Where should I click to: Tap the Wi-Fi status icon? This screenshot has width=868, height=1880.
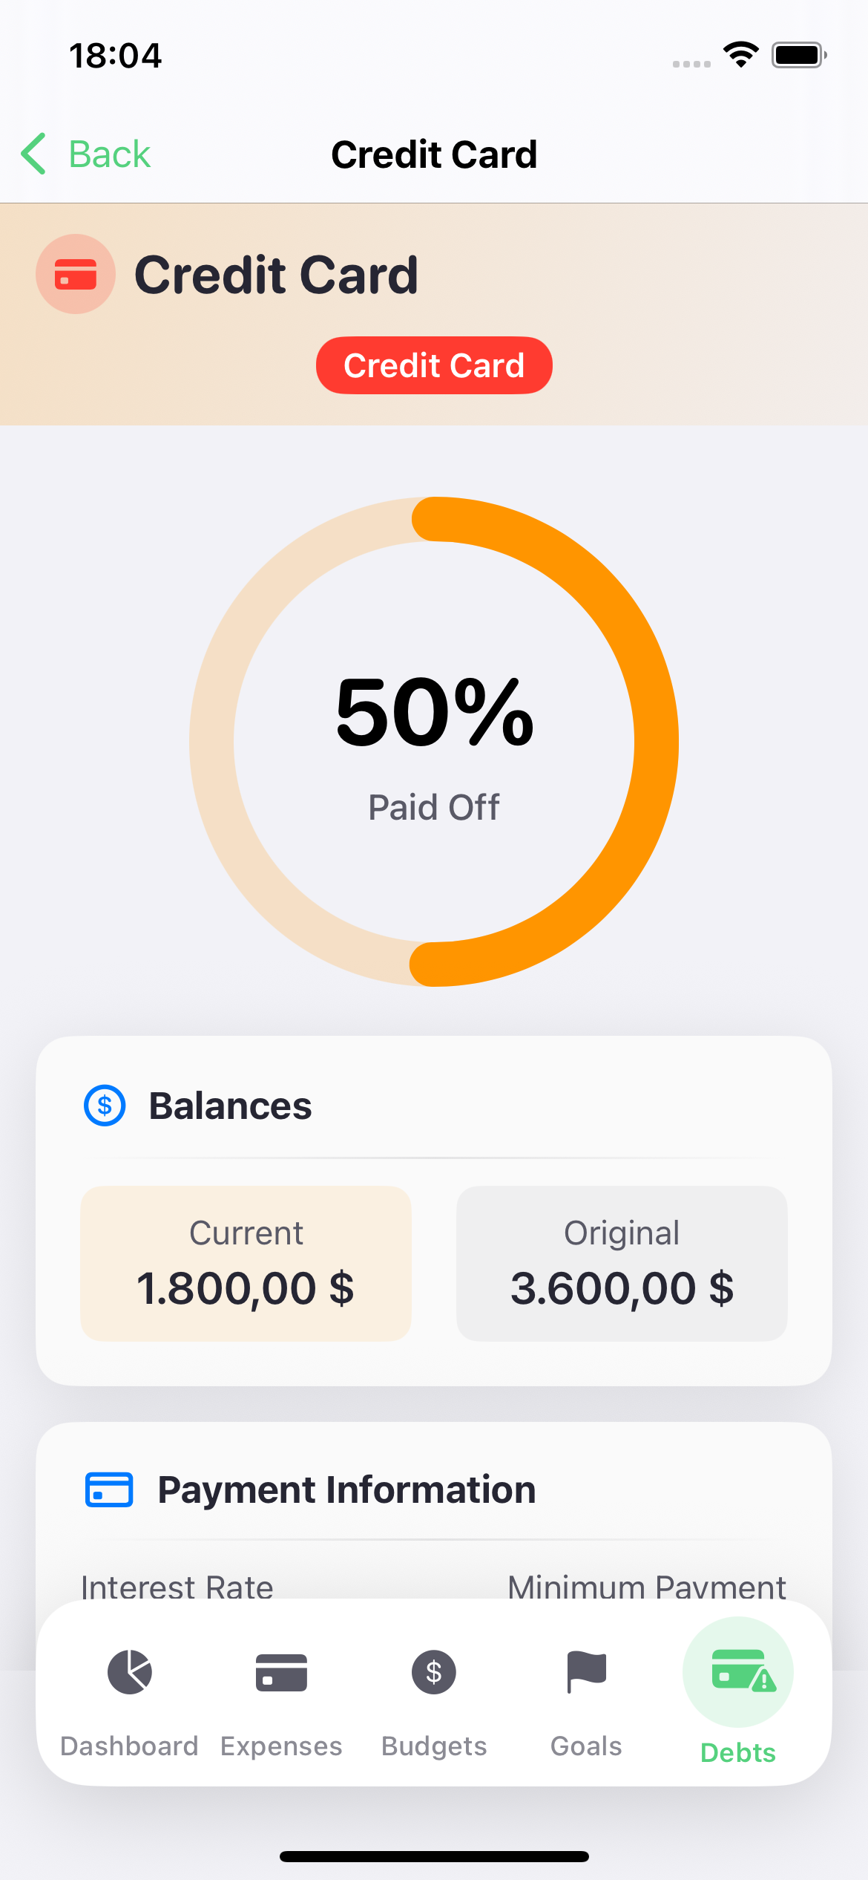[740, 55]
